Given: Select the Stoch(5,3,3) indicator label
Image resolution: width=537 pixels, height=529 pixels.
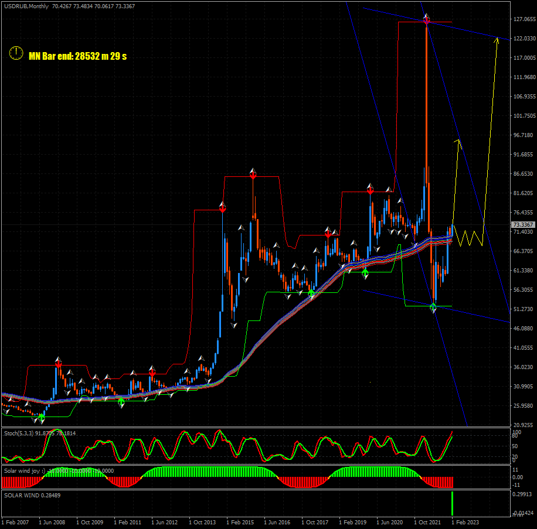Looking at the screenshot, I should pos(19,433).
